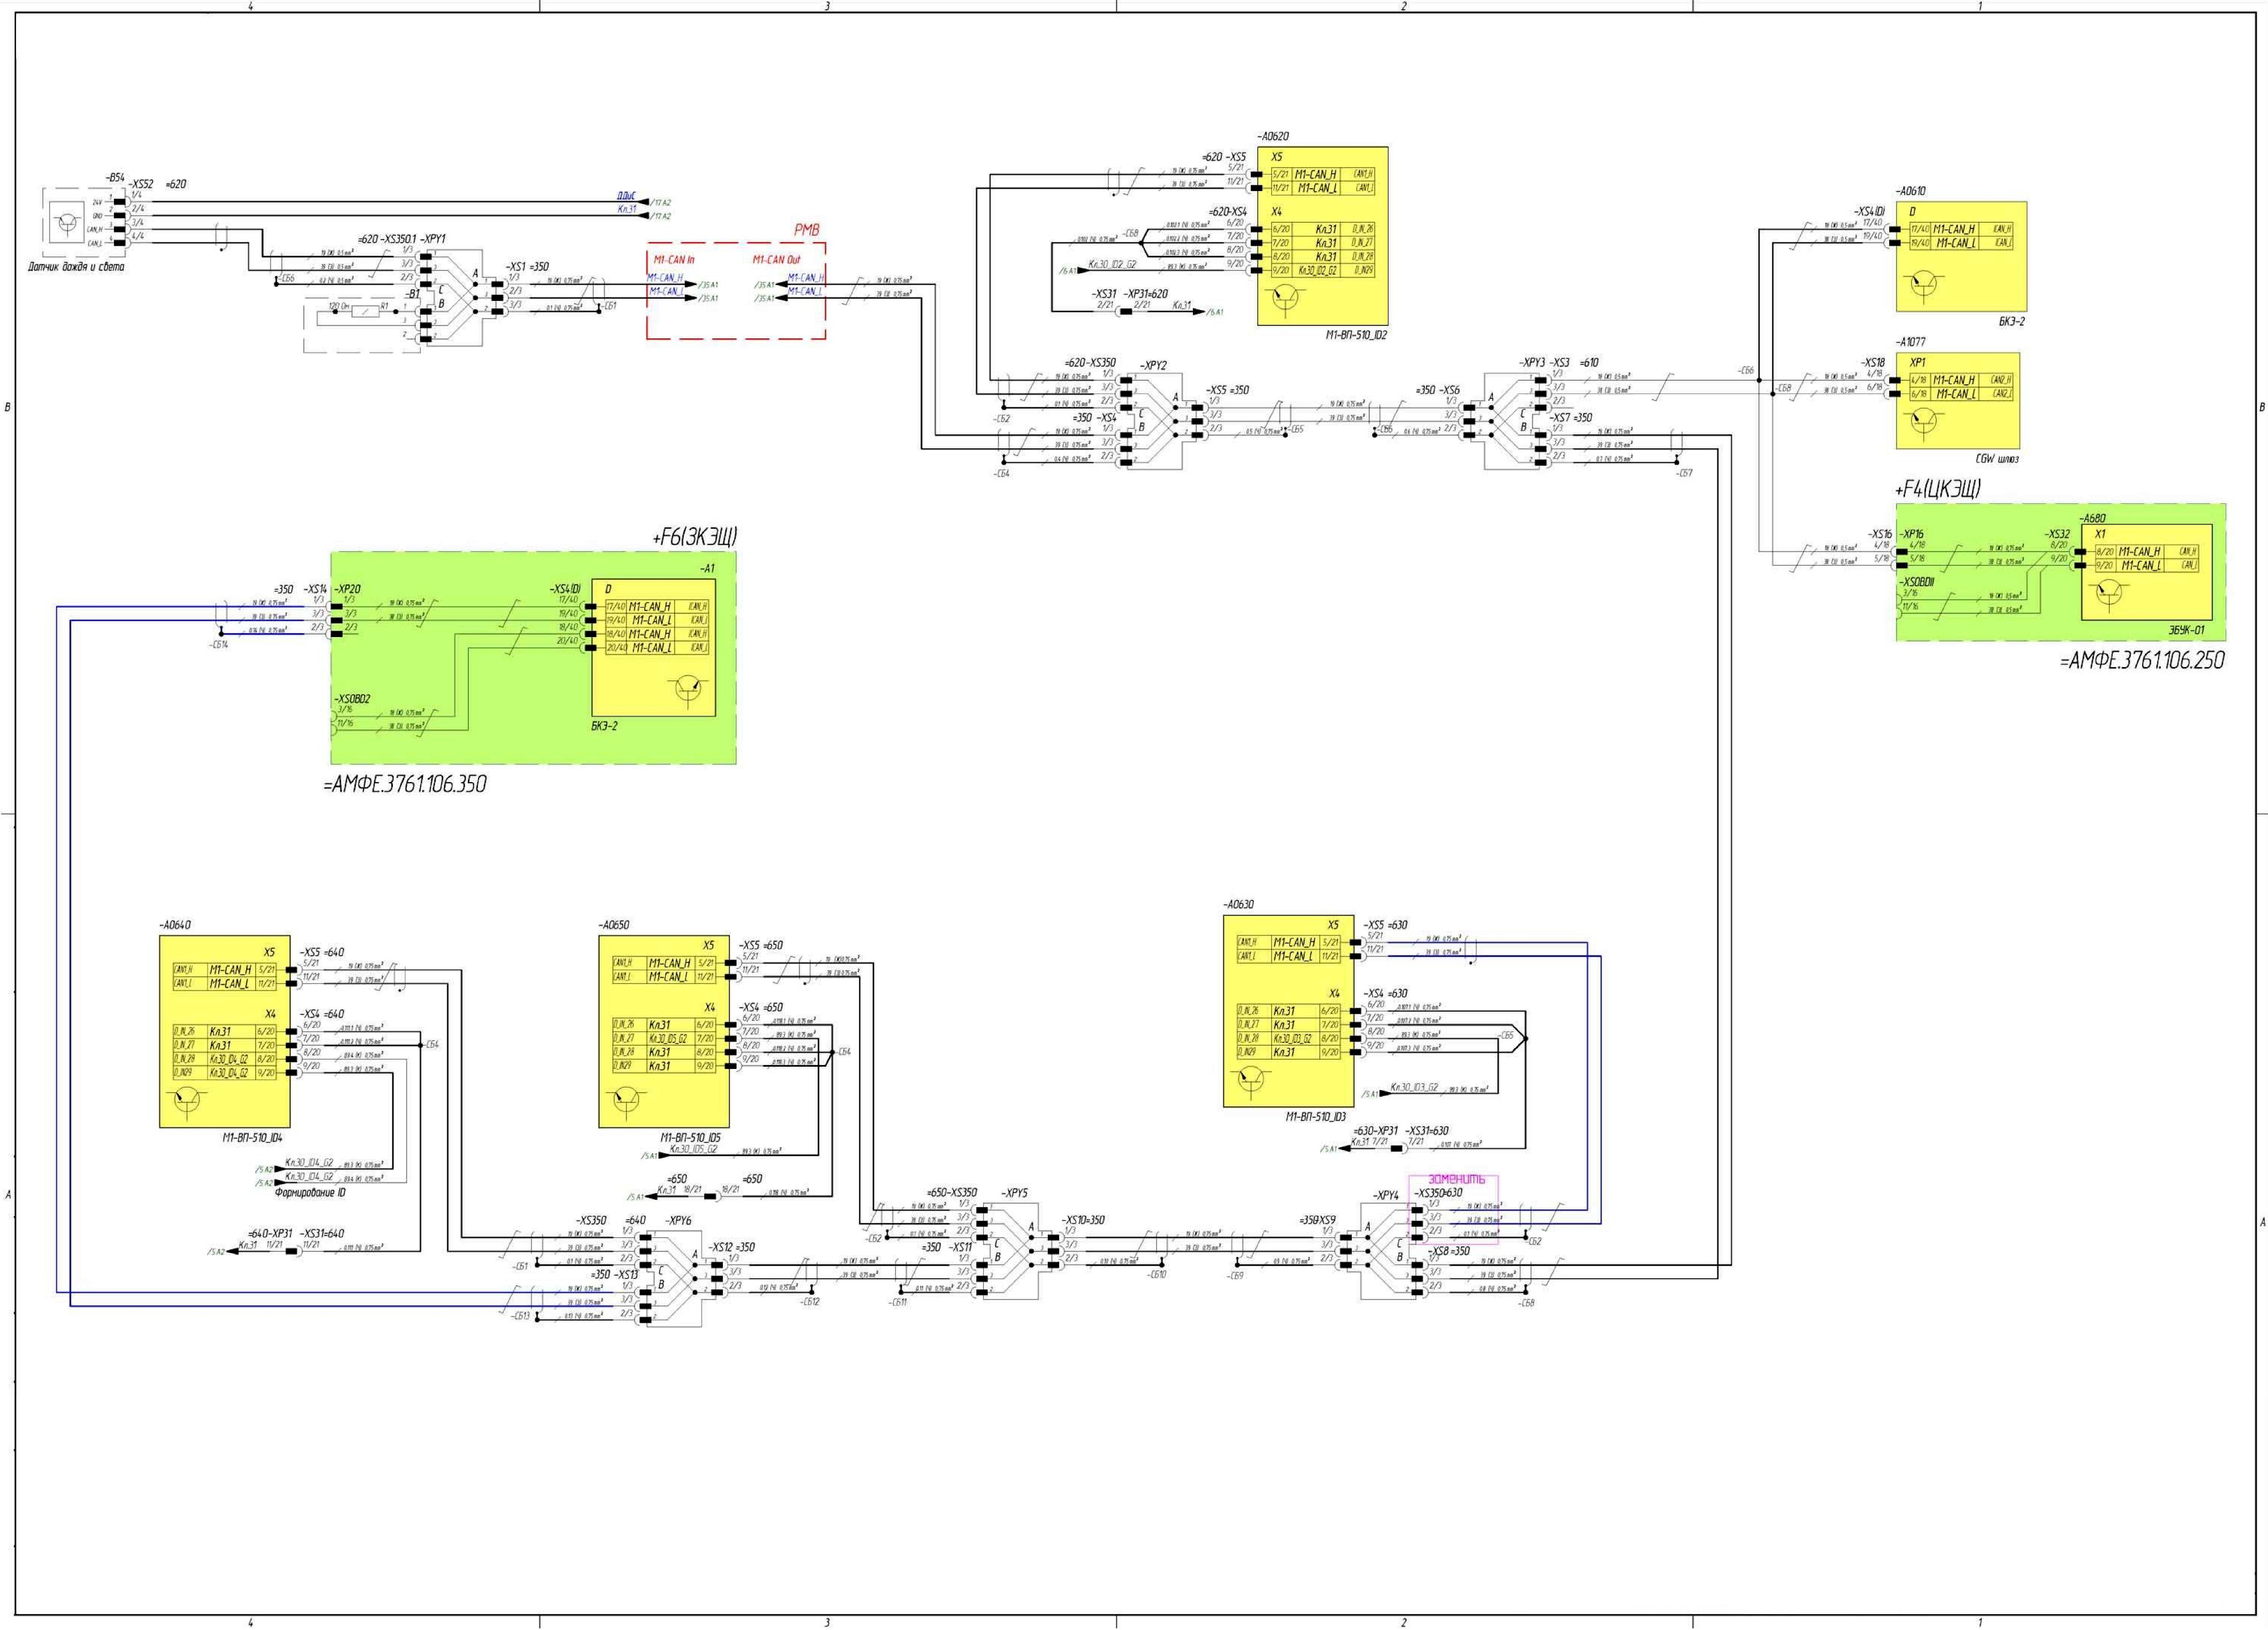The image size is (2268, 1630).
Task: Click the -XS32 connector label
Action: tap(2057, 534)
